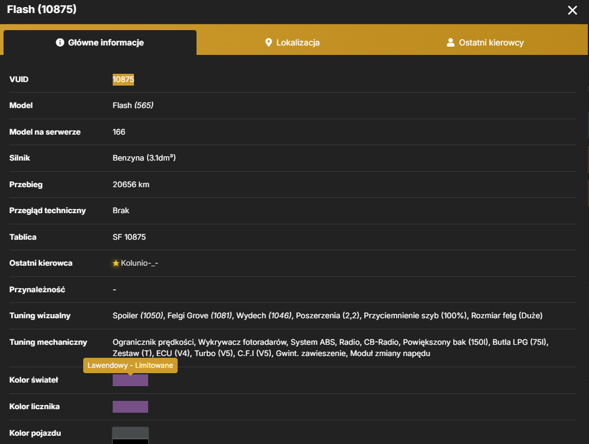589x444 pixels.
Task: Click the Ostatni kierowca row label
Action: point(41,263)
